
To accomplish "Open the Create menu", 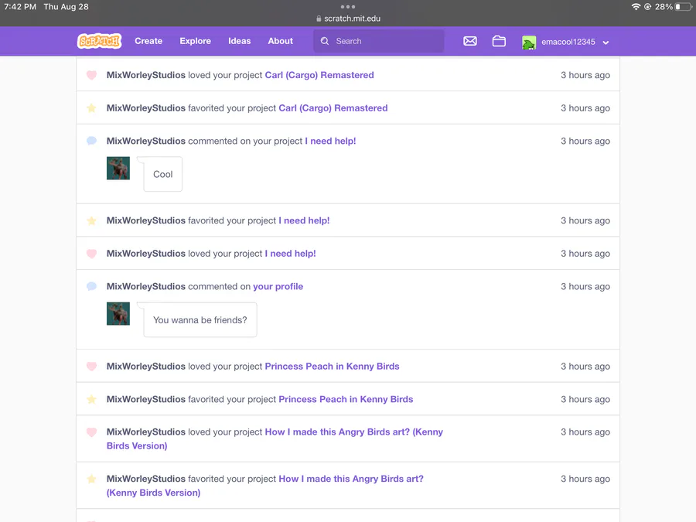I will (x=148, y=41).
